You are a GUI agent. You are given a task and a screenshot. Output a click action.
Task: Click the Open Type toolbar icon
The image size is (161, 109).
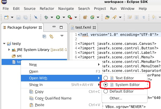pos(107,17)
